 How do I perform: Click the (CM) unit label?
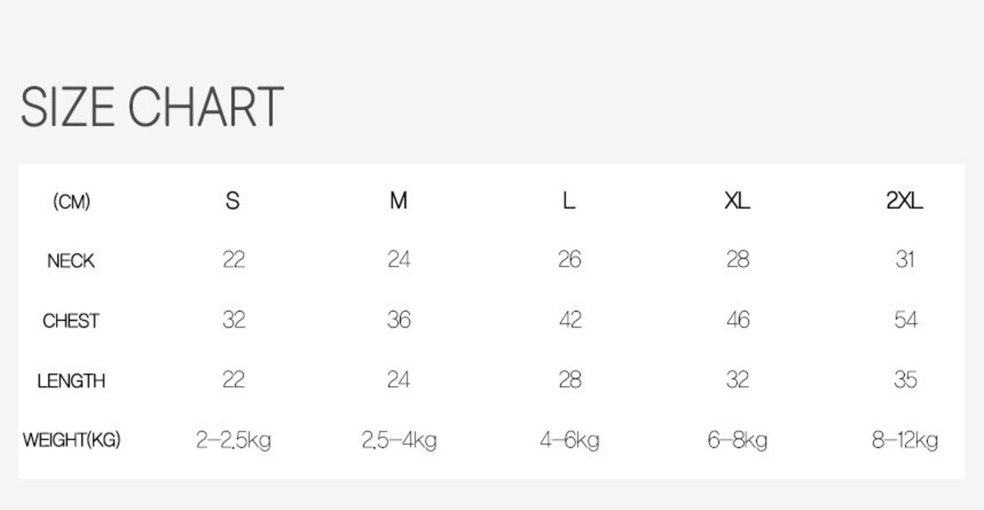point(71,202)
